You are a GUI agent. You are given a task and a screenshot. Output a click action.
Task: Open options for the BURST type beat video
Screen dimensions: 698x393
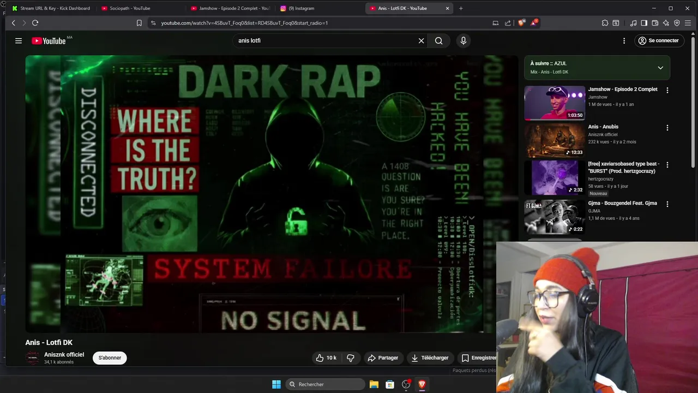[x=667, y=165]
